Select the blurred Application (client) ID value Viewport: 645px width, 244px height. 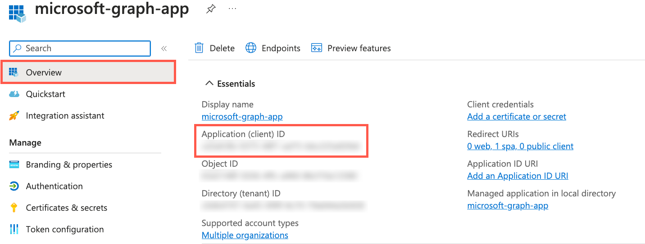(x=281, y=146)
